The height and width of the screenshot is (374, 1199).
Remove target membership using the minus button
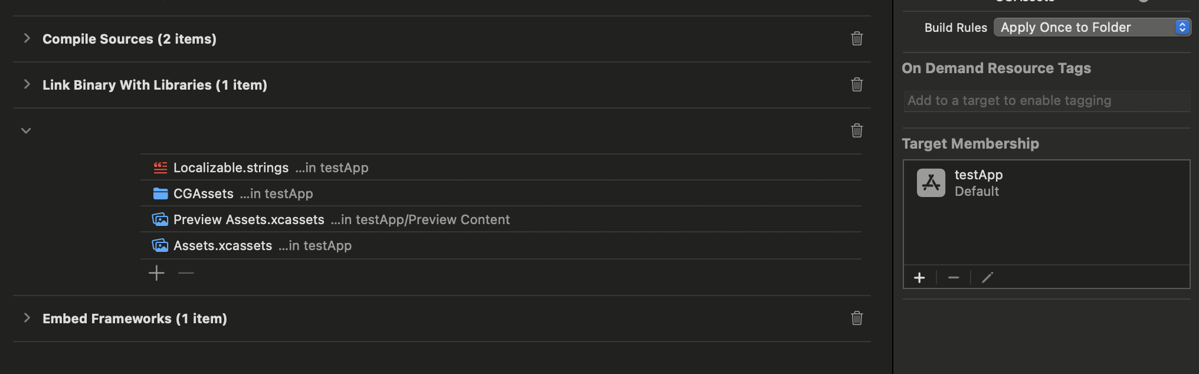coord(954,278)
